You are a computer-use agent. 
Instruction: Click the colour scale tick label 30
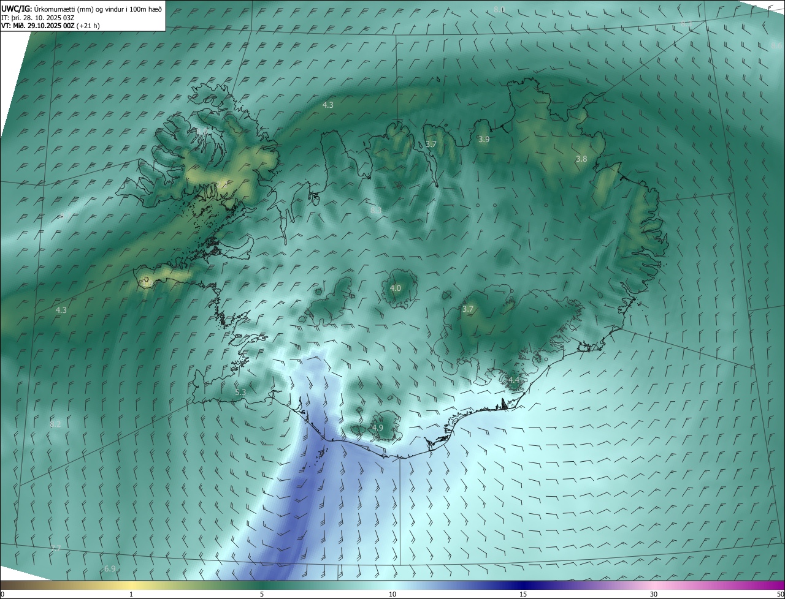[x=654, y=595]
